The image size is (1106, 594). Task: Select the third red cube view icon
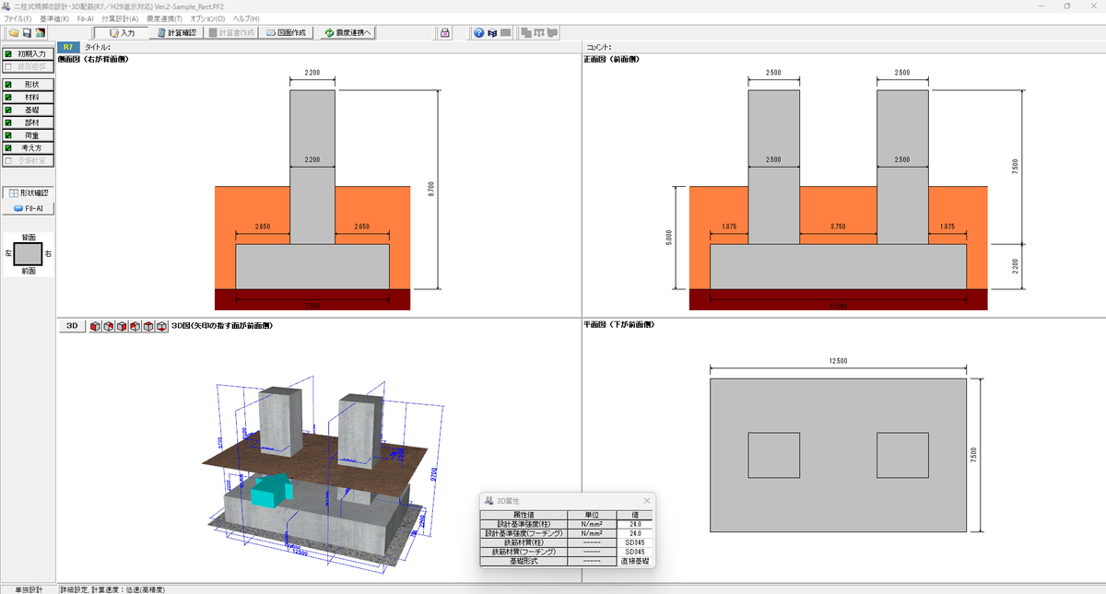pos(122,326)
